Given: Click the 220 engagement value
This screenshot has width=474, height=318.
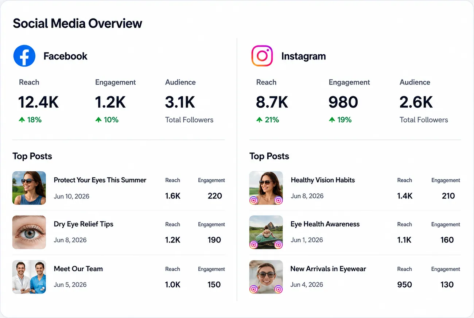Looking at the screenshot, I should 215,196.
